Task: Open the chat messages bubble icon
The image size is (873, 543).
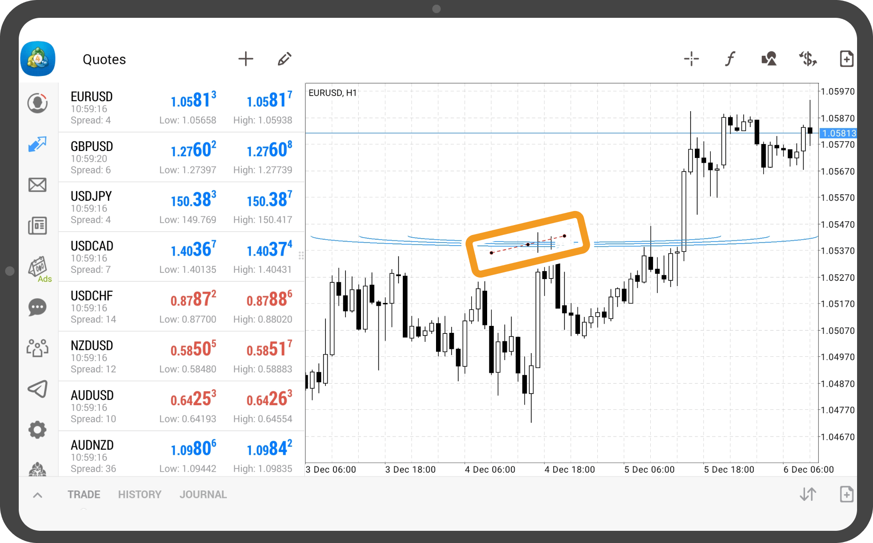Action: [38, 308]
